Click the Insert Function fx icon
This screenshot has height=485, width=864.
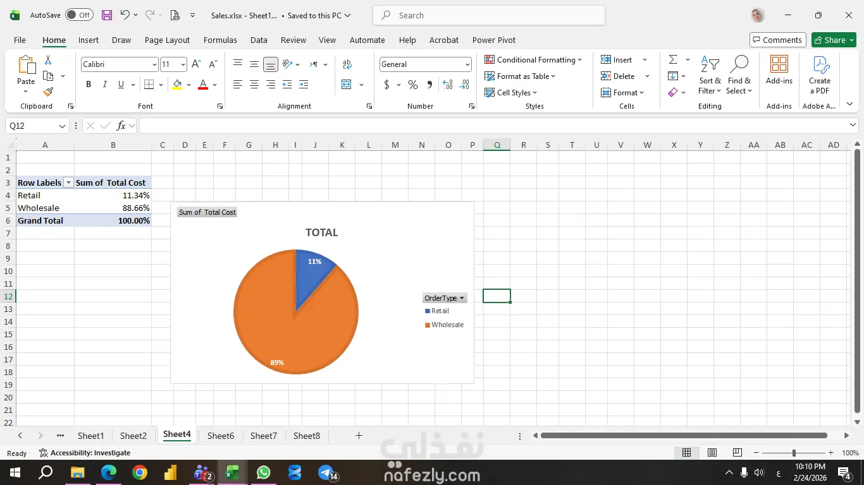click(121, 126)
